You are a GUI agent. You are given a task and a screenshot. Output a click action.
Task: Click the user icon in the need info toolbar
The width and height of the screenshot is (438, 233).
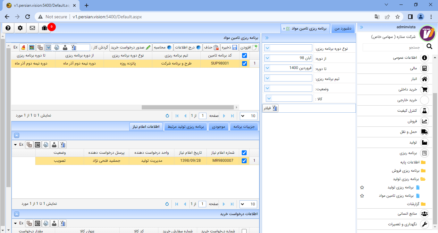54,144
